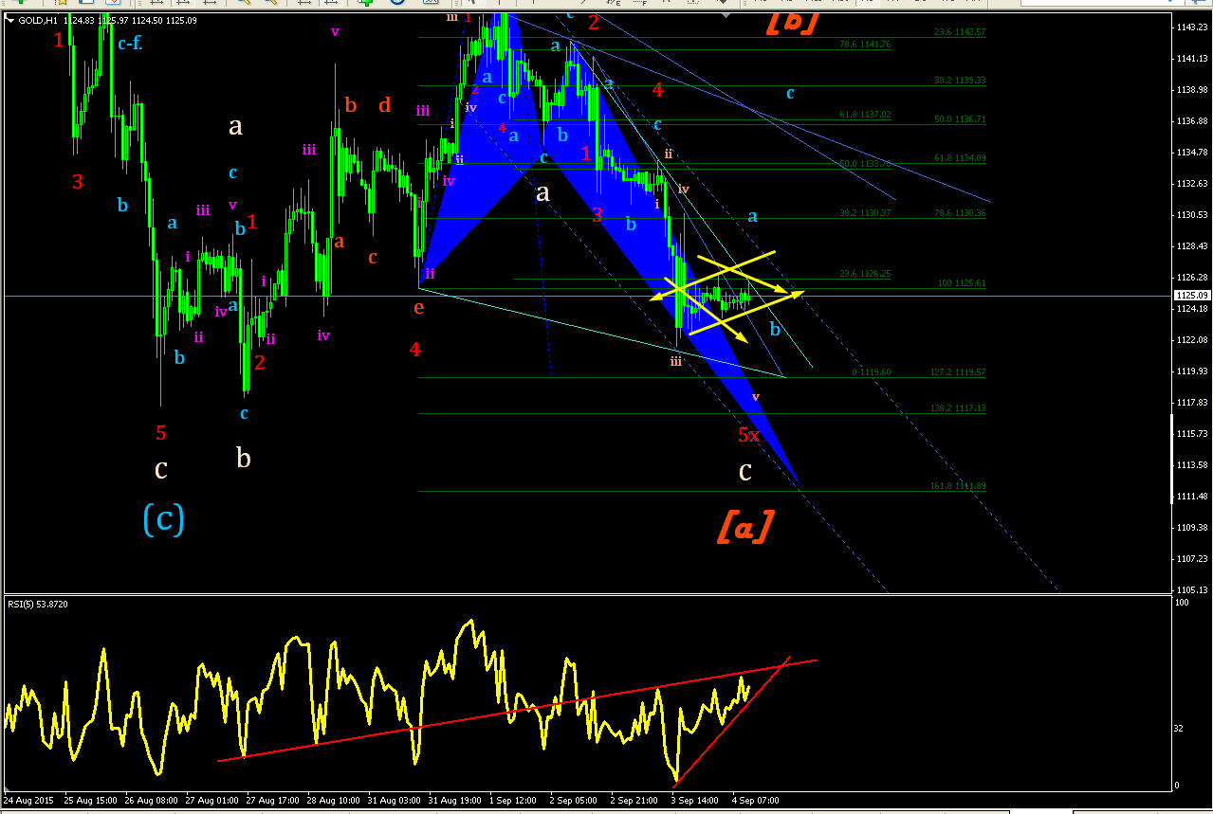This screenshot has height=814, width=1213.
Task: Click the 1105.13 price axis value
Action: [x=1191, y=589]
